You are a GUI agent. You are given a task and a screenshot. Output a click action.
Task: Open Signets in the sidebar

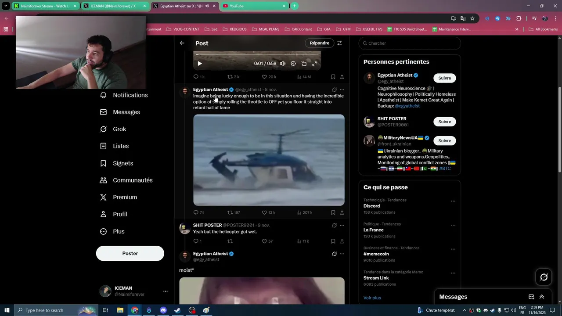[116, 163]
